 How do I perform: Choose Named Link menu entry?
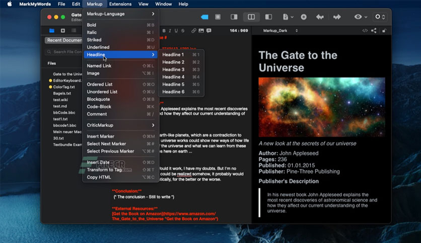point(120,66)
